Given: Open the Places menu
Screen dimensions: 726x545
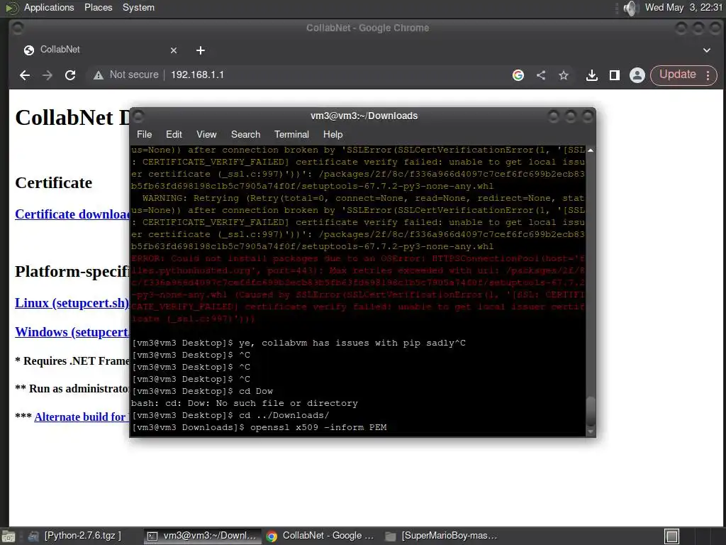Looking at the screenshot, I should click(98, 7).
